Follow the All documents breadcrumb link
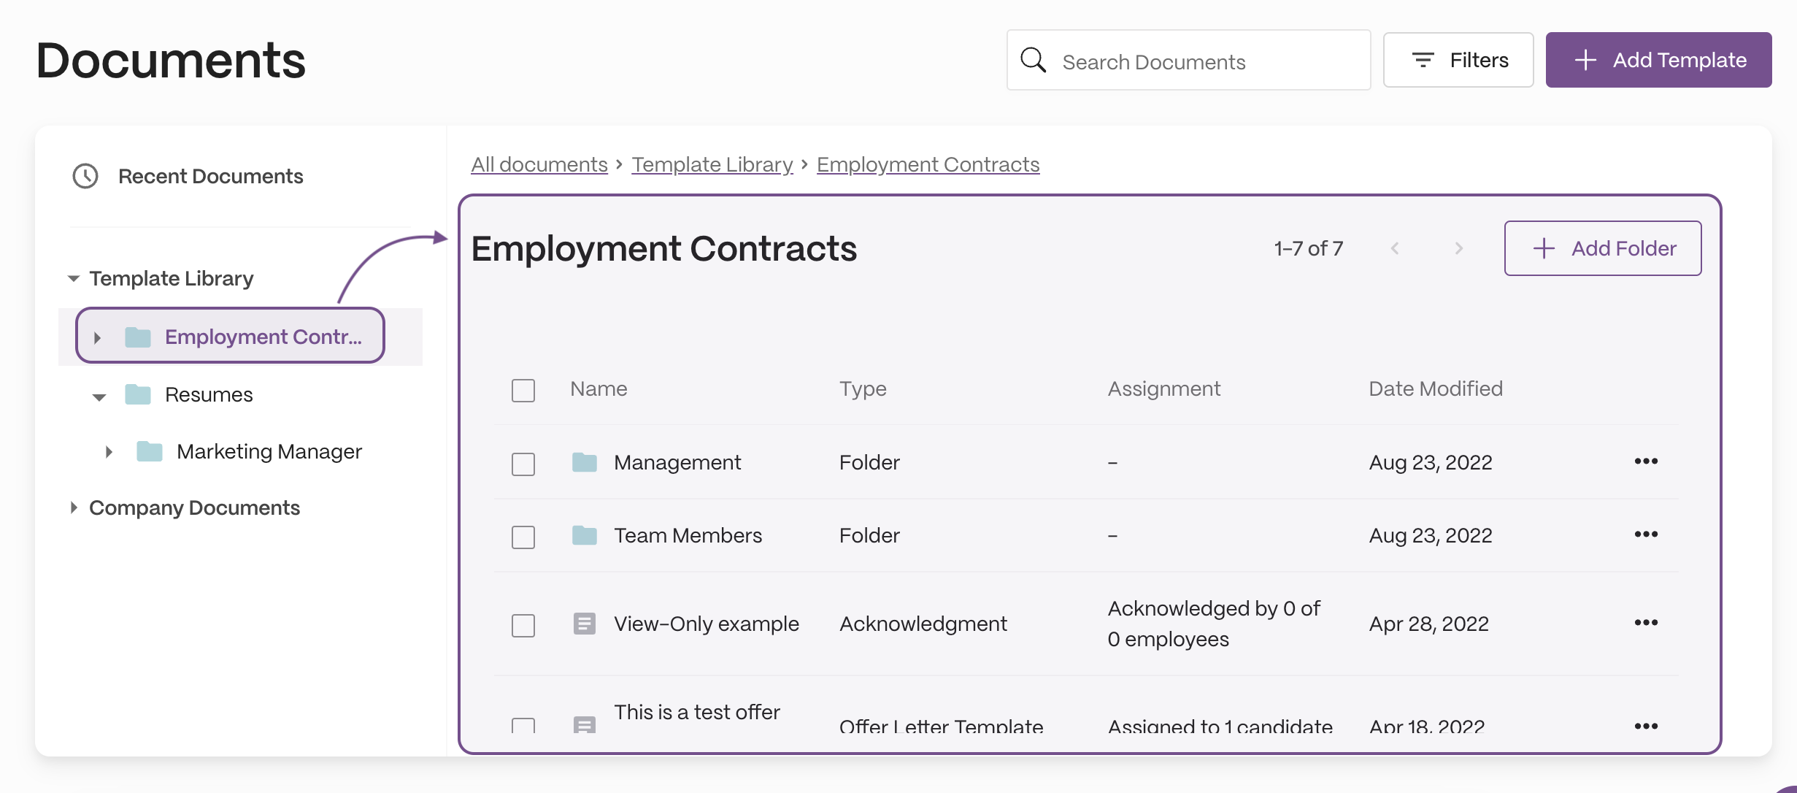 pyautogui.click(x=539, y=164)
